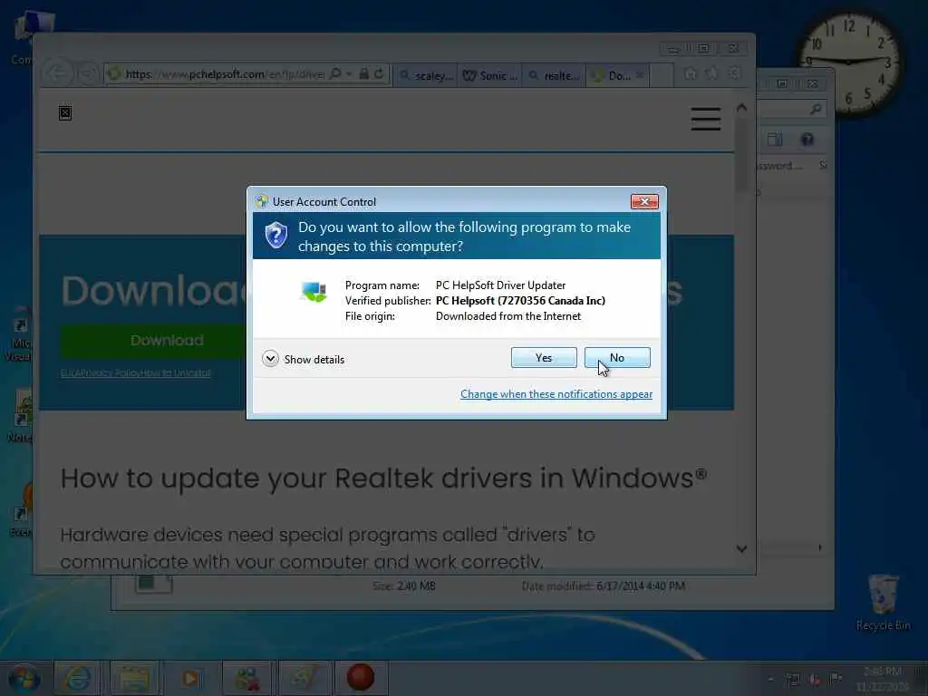The width and height of the screenshot is (928, 696).
Task: Click the page scrollbar up arrow
Action: coord(741,108)
